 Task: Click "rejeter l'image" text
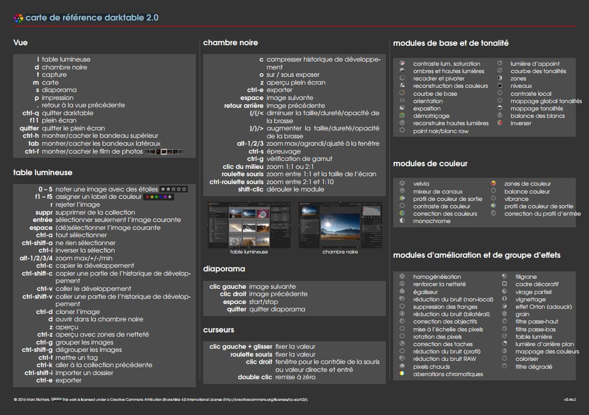coord(78,205)
